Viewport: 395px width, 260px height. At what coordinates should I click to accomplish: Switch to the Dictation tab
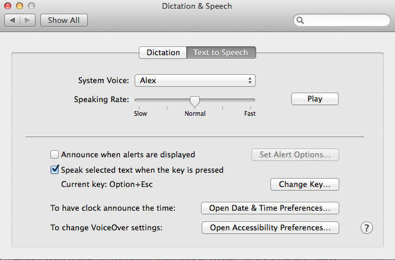click(x=163, y=52)
